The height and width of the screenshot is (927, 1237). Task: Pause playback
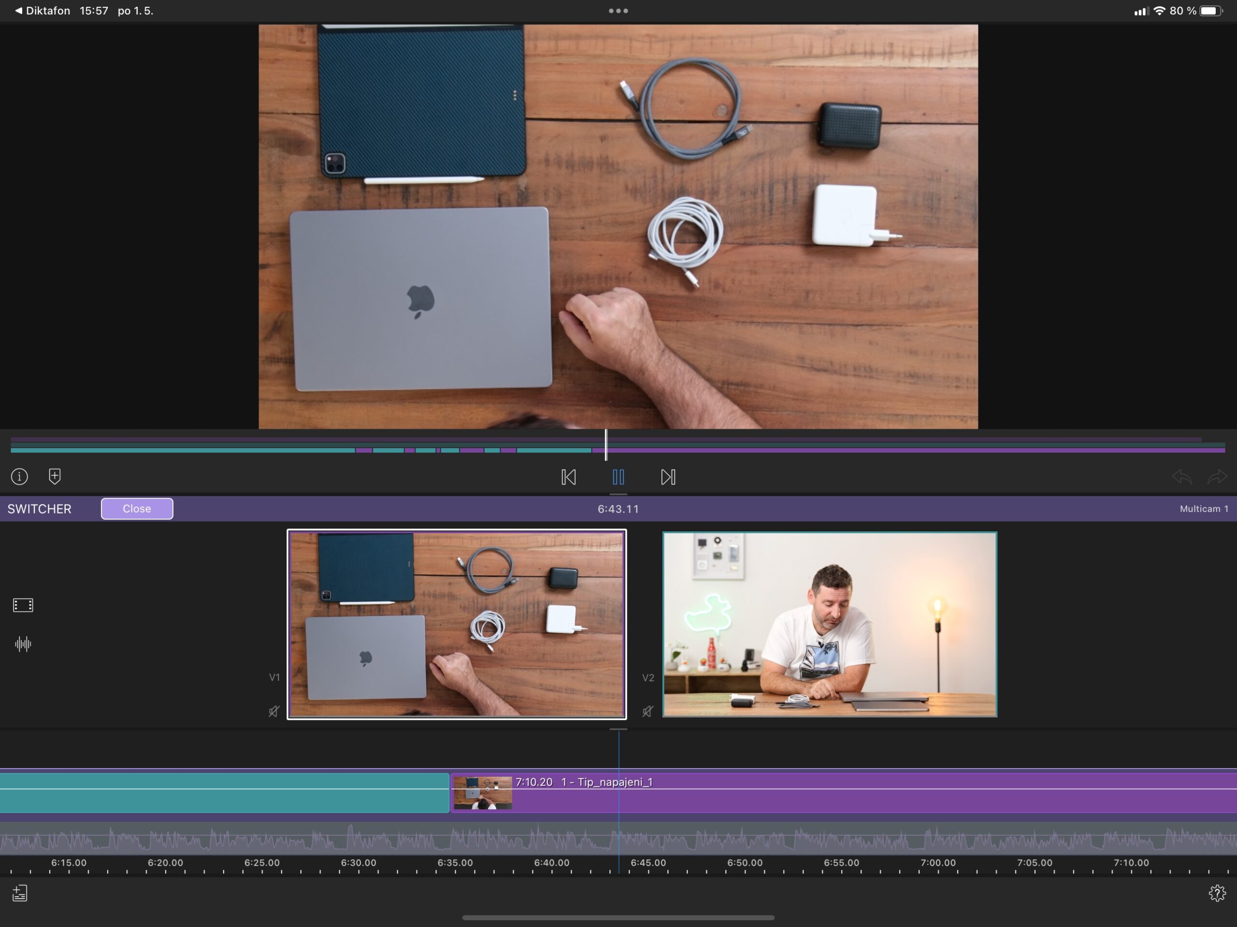pos(618,477)
